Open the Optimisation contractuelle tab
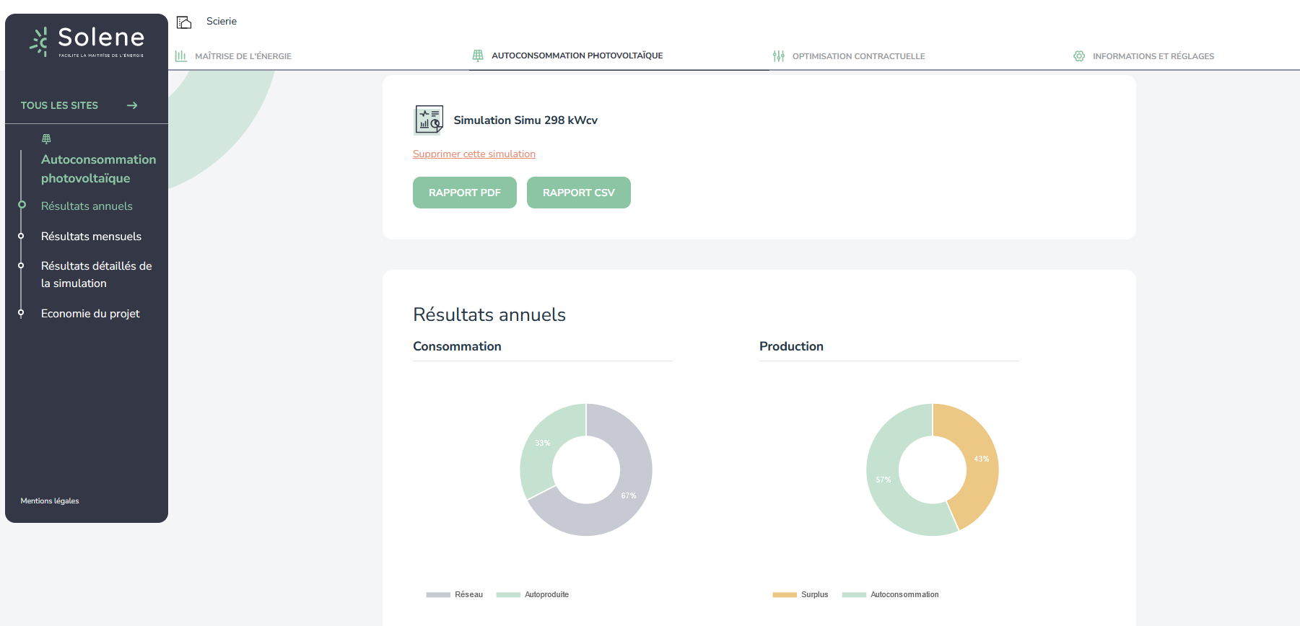The height and width of the screenshot is (626, 1300). point(858,56)
